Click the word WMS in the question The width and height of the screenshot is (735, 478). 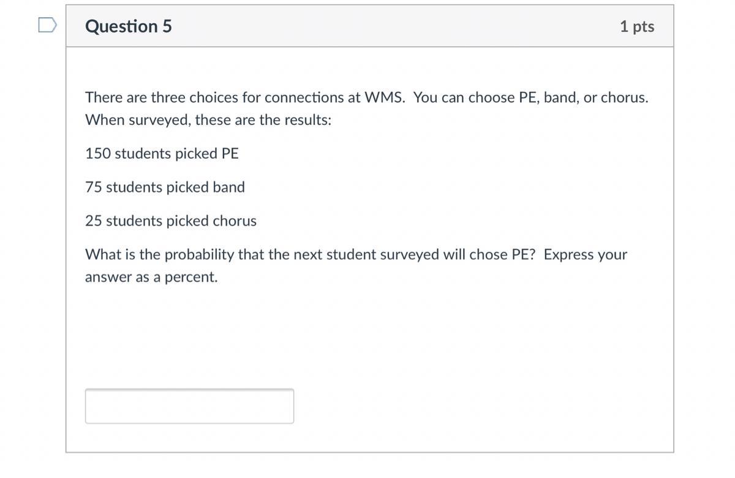(384, 97)
